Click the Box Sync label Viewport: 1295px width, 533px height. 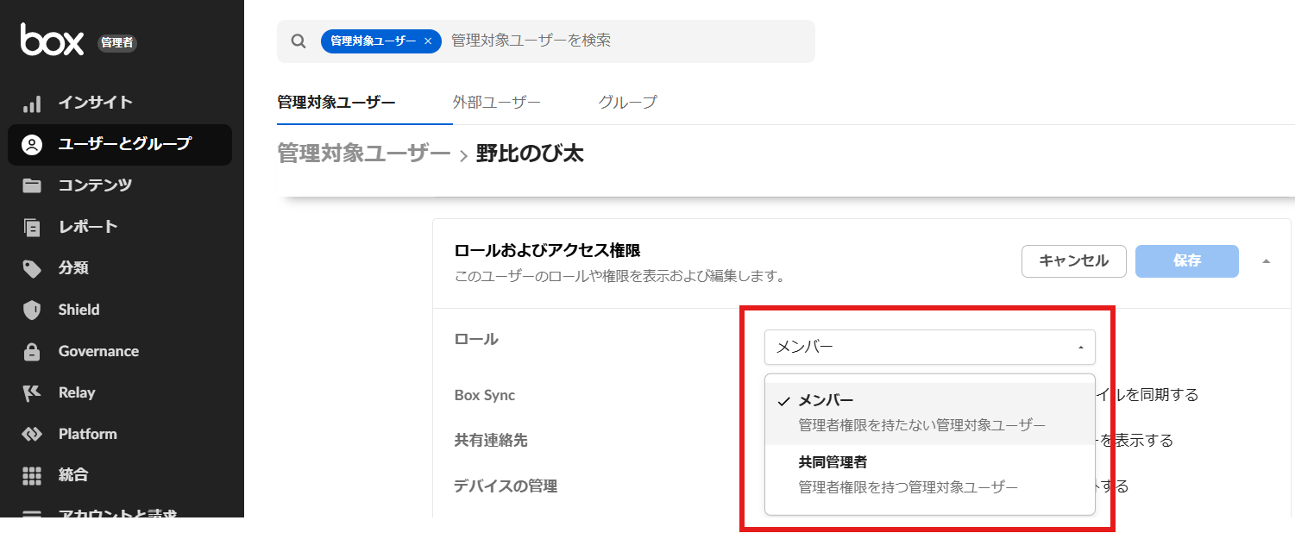pyautogui.click(x=485, y=395)
